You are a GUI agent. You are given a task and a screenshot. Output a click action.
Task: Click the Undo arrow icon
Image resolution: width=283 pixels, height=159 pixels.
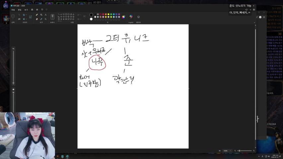[42, 10]
